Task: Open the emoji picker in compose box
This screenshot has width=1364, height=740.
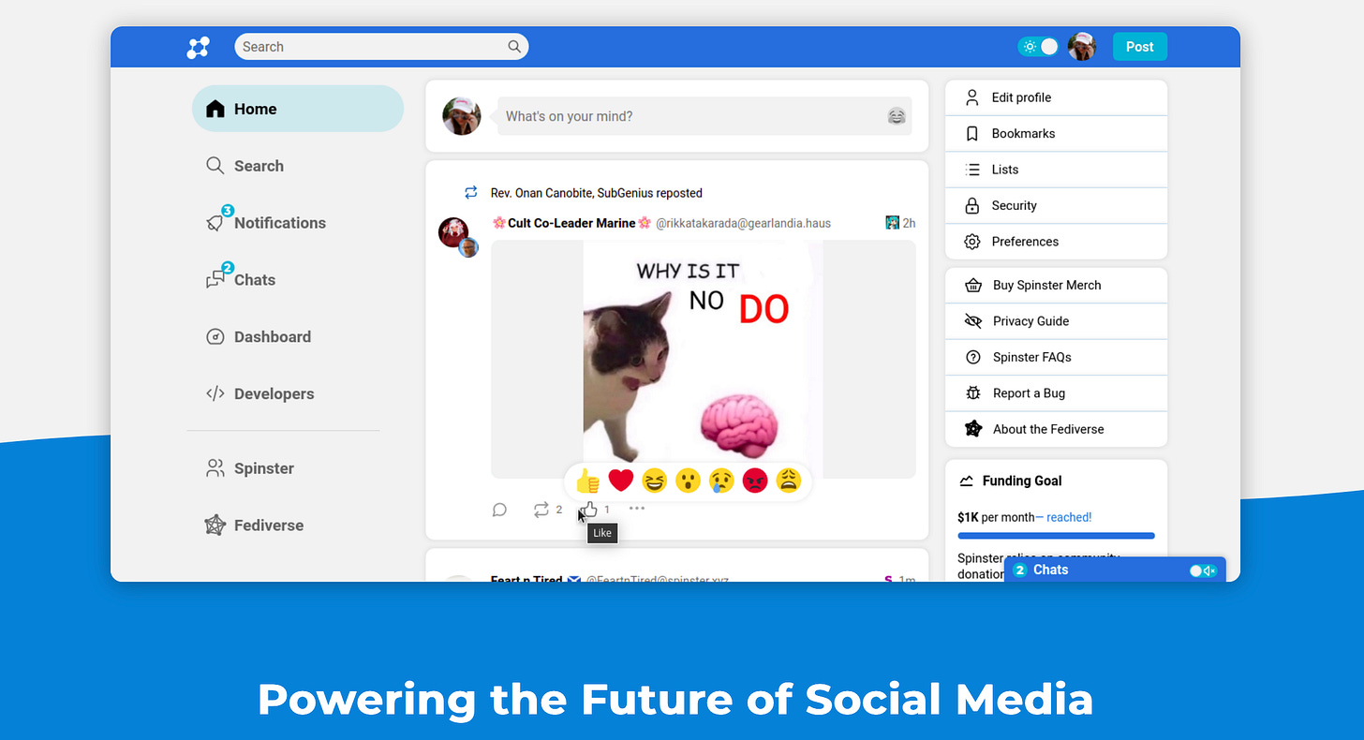Action: click(897, 116)
